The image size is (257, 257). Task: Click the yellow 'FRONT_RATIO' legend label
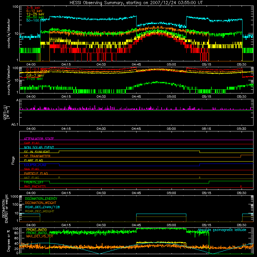[37, 230]
